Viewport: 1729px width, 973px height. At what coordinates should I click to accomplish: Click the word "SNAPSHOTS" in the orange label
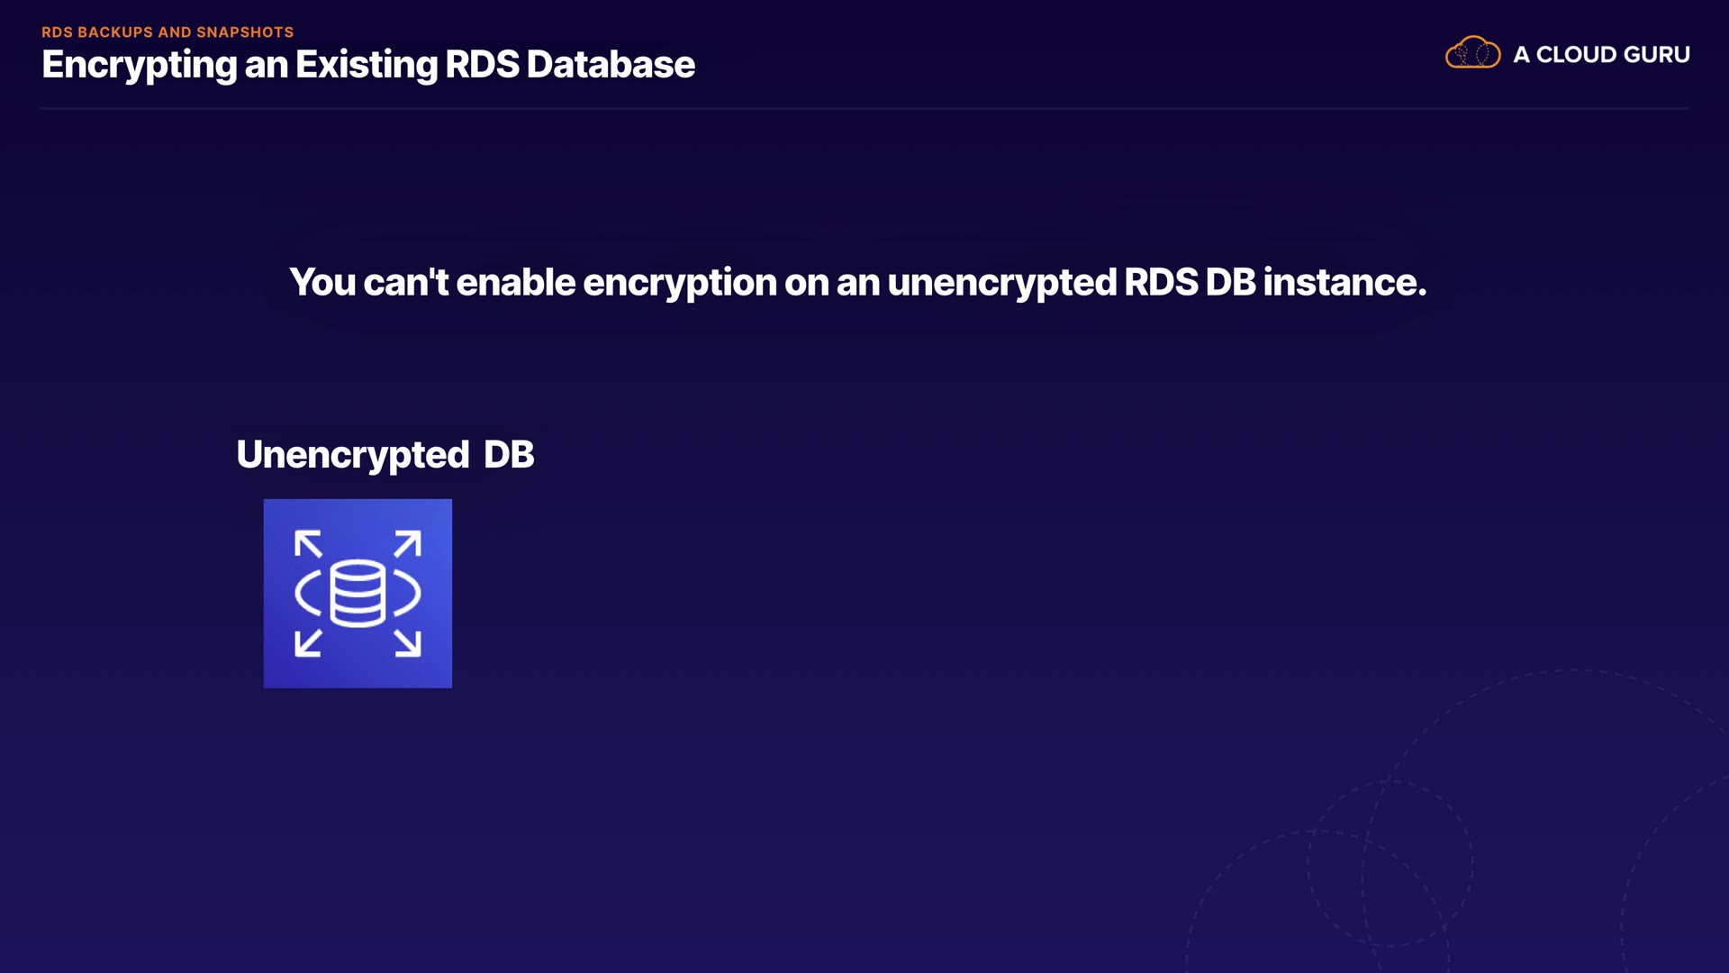[245, 32]
